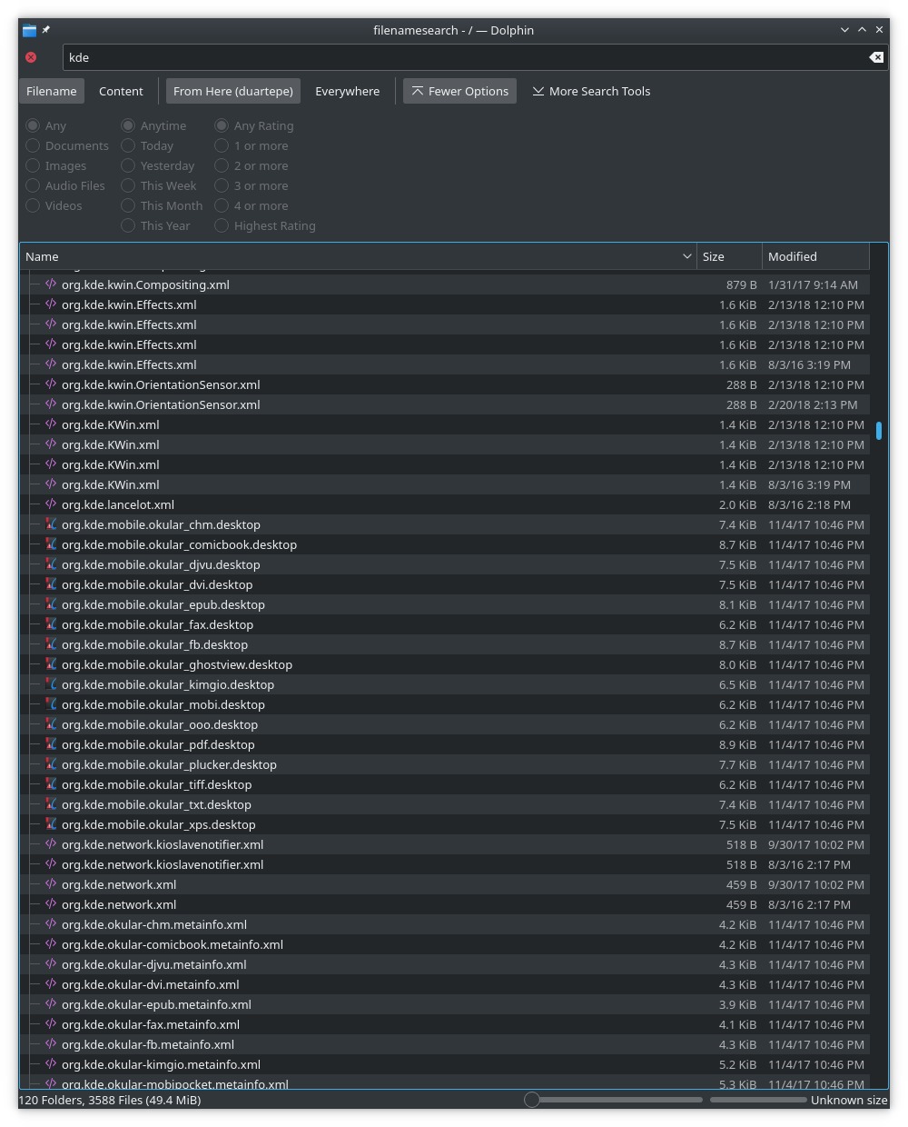The image size is (908, 1127).
Task: Select the This Week date radio button
Action: point(128,185)
